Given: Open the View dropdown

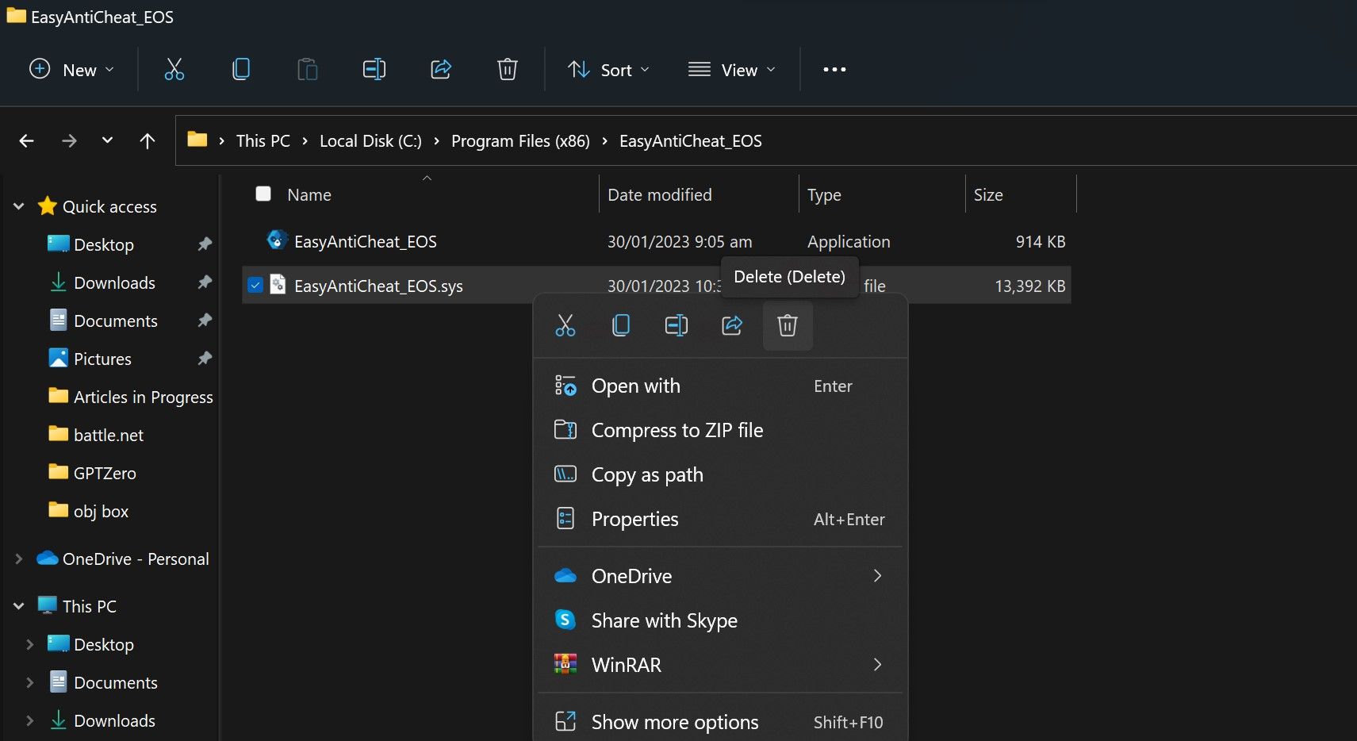Looking at the screenshot, I should tap(732, 69).
